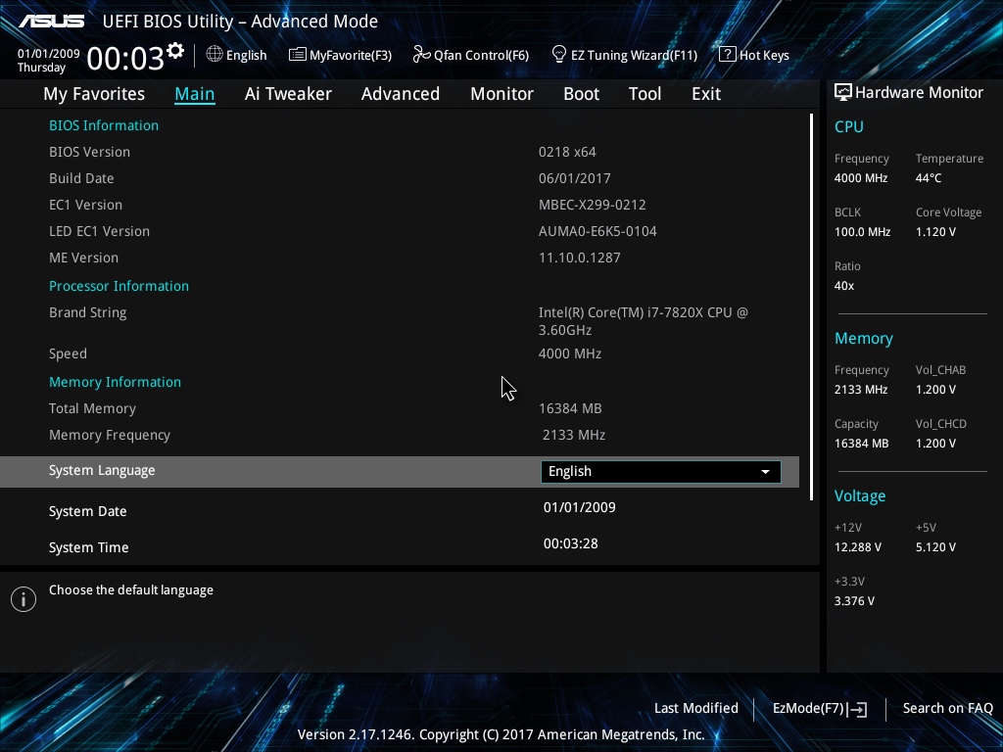
Task: Click the info icon in help area
Action: click(24, 599)
